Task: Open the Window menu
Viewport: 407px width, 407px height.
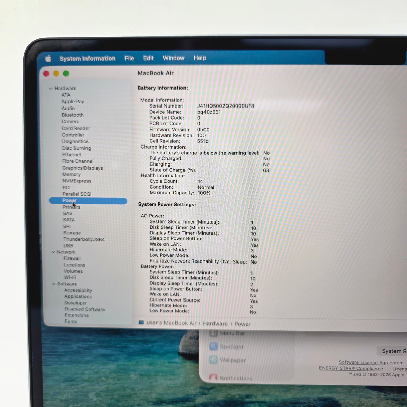Action: click(x=173, y=58)
